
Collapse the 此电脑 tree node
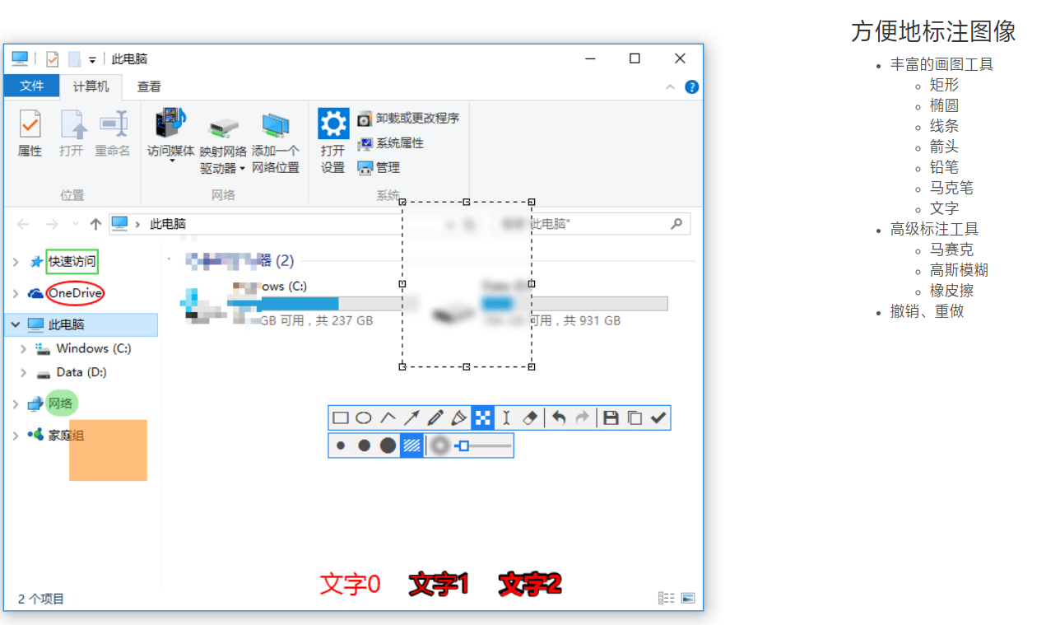click(16, 324)
